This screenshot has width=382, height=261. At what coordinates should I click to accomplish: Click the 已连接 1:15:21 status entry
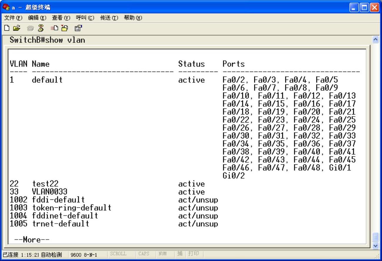click(x=21, y=254)
